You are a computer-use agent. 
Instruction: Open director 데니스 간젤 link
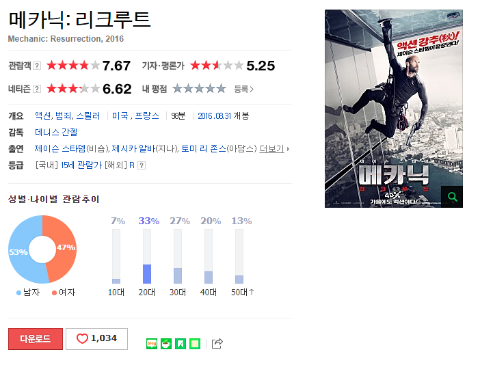56,133
